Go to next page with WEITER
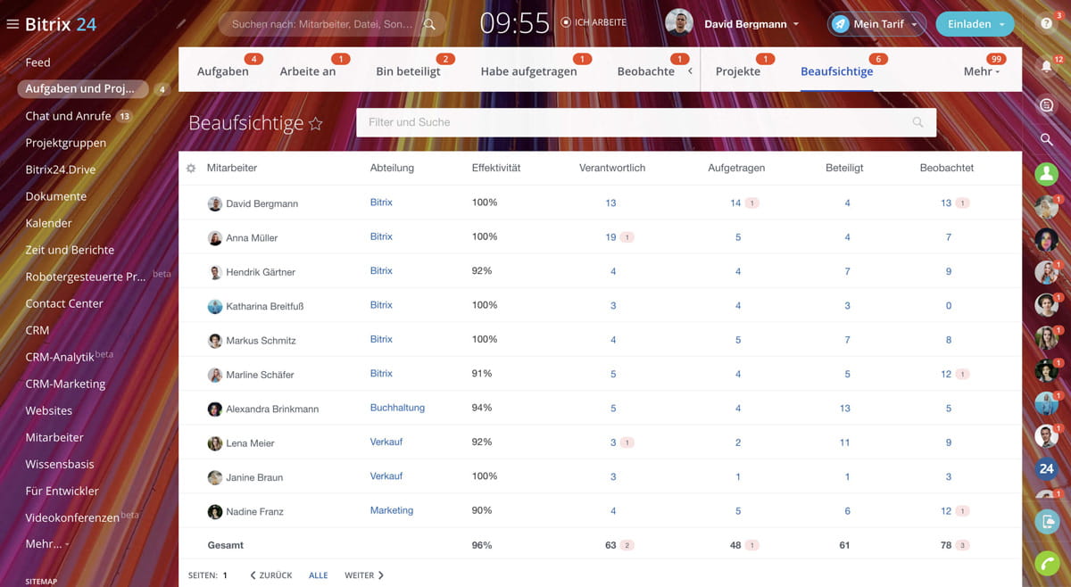 [x=364, y=575]
